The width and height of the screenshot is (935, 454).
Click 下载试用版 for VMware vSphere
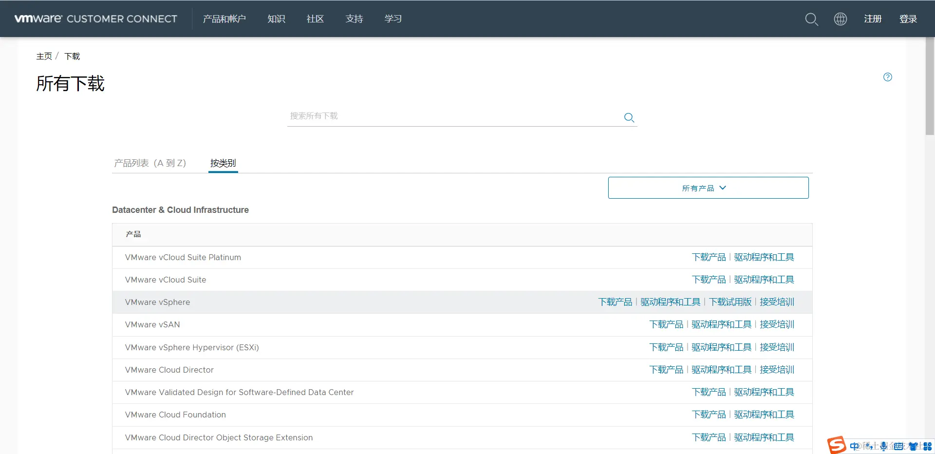coord(730,302)
